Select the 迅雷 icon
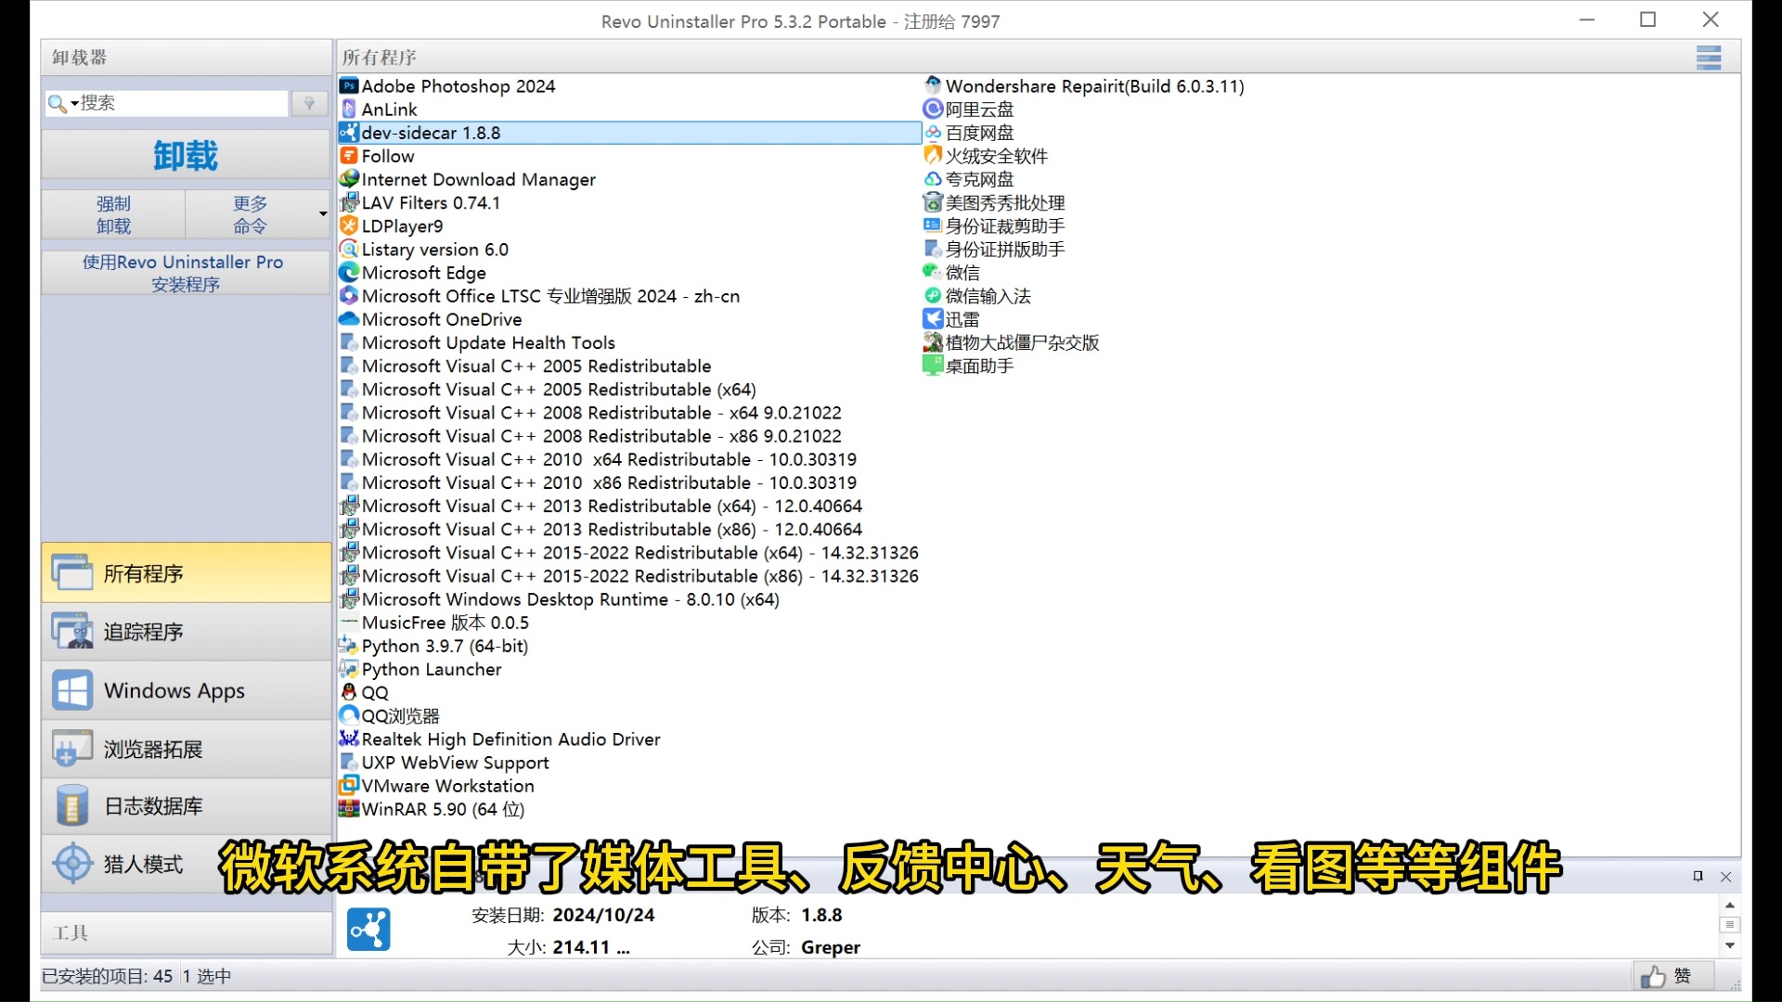The width and height of the screenshot is (1782, 1002). click(933, 318)
